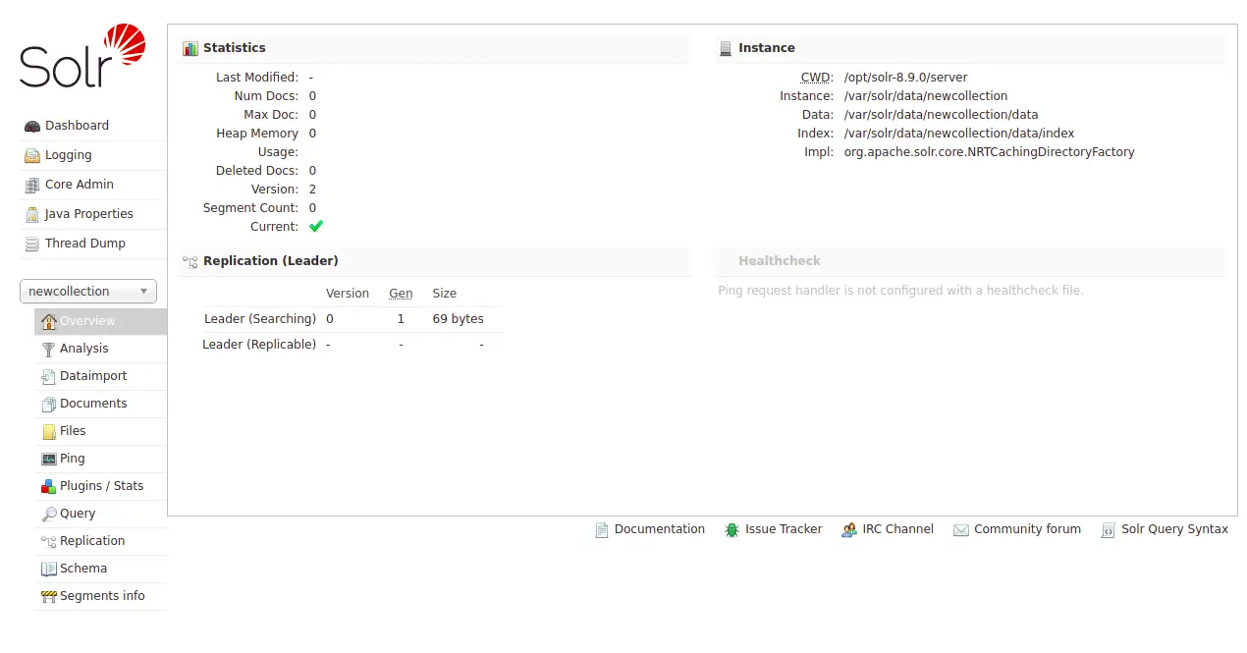Open the newcollection core selector dropdown
The height and width of the screenshot is (653, 1247).
(88, 292)
